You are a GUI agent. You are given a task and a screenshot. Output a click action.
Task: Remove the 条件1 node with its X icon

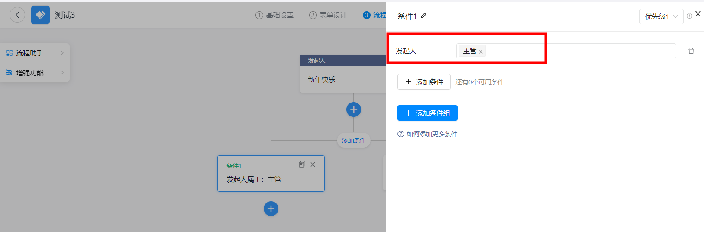313,164
